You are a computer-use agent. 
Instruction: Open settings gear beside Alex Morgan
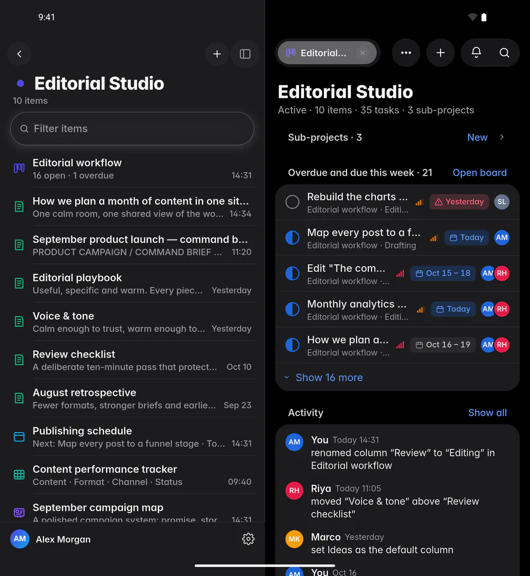pyautogui.click(x=248, y=539)
